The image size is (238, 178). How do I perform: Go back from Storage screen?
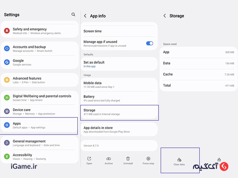165,16
